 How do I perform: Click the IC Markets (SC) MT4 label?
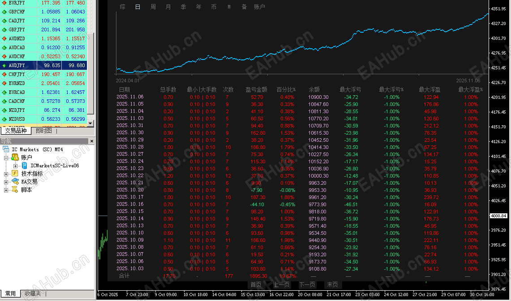[x=37, y=149]
